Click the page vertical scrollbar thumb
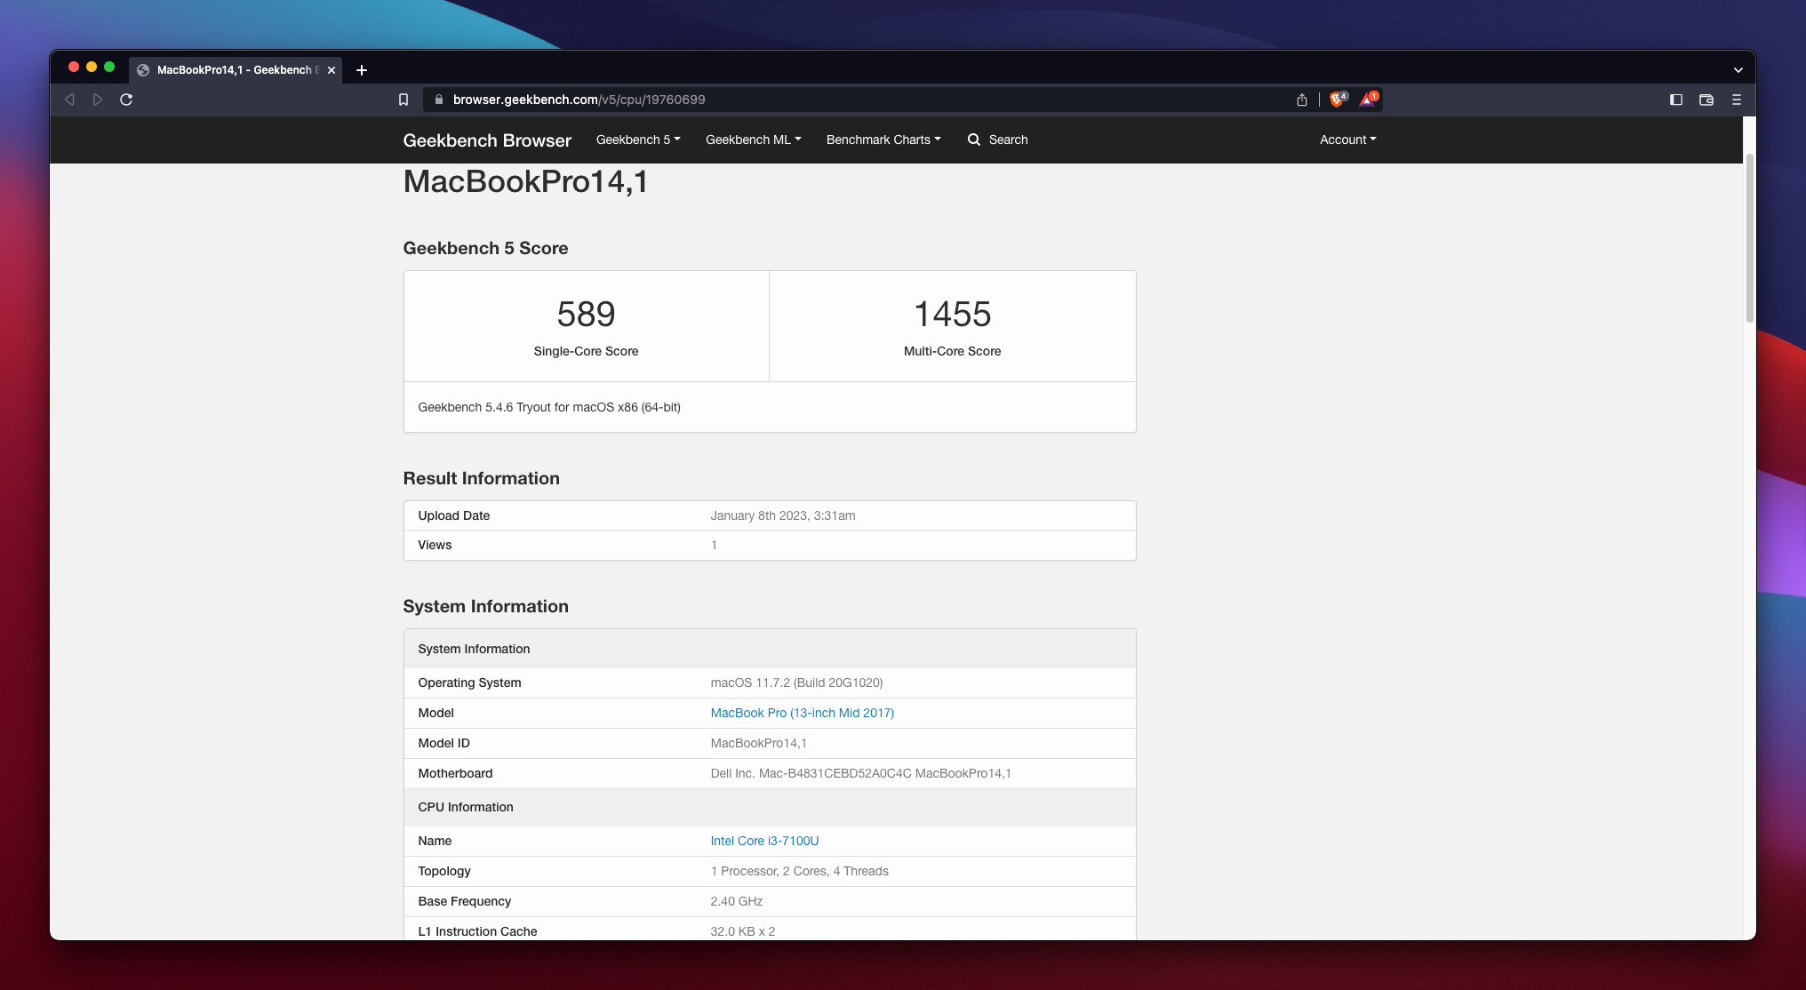1806x990 pixels. [1750, 238]
